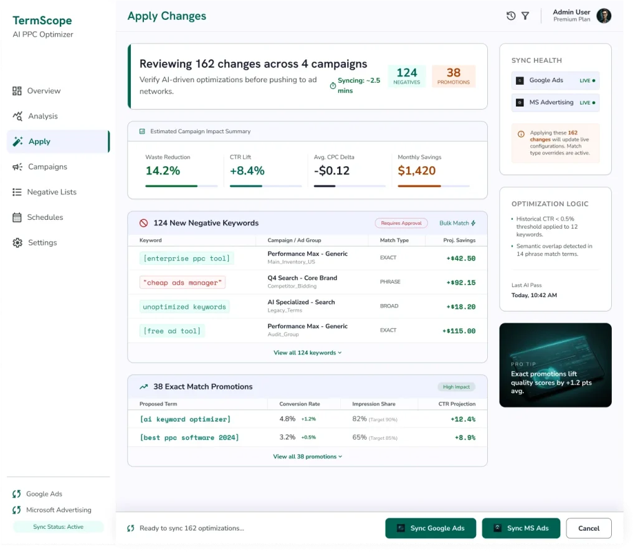This screenshot has width=638, height=555.
Task: Click the ready-to-sync status icon
Action: 131,528
